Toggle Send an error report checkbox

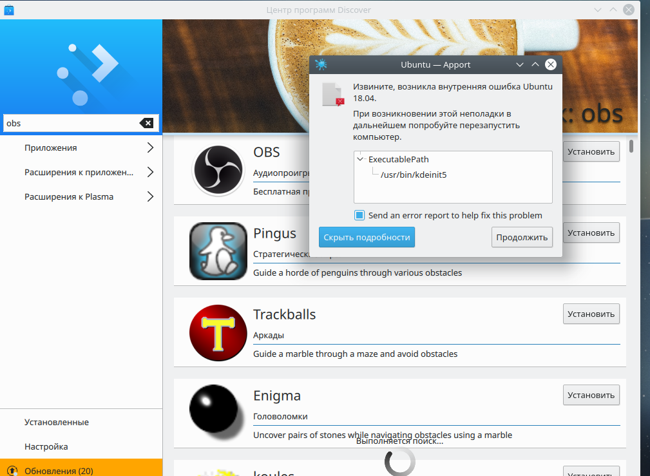point(359,215)
